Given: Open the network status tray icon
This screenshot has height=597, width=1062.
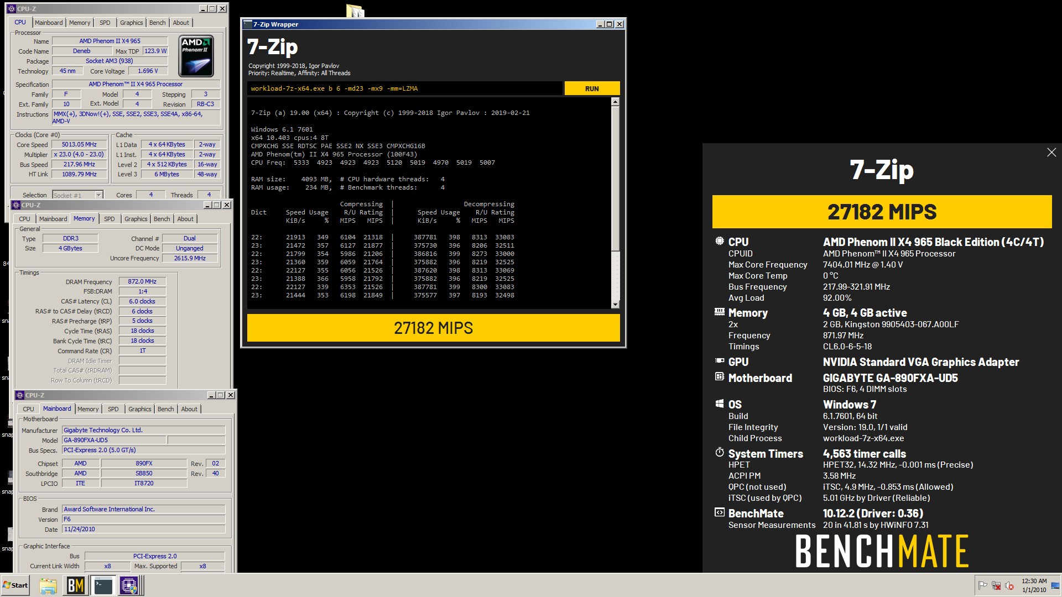Looking at the screenshot, I should 996,585.
